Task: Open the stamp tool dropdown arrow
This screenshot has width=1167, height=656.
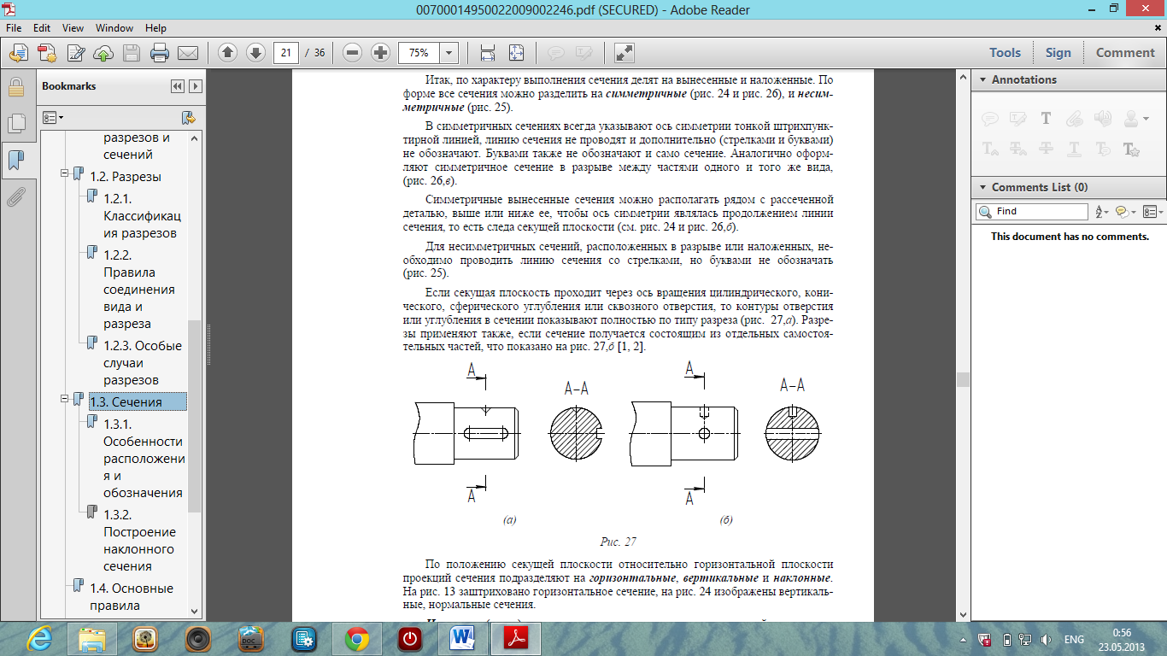Action: tap(1144, 119)
